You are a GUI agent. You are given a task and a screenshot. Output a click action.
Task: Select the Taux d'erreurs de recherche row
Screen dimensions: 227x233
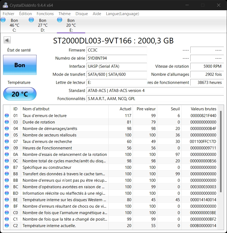(65, 142)
